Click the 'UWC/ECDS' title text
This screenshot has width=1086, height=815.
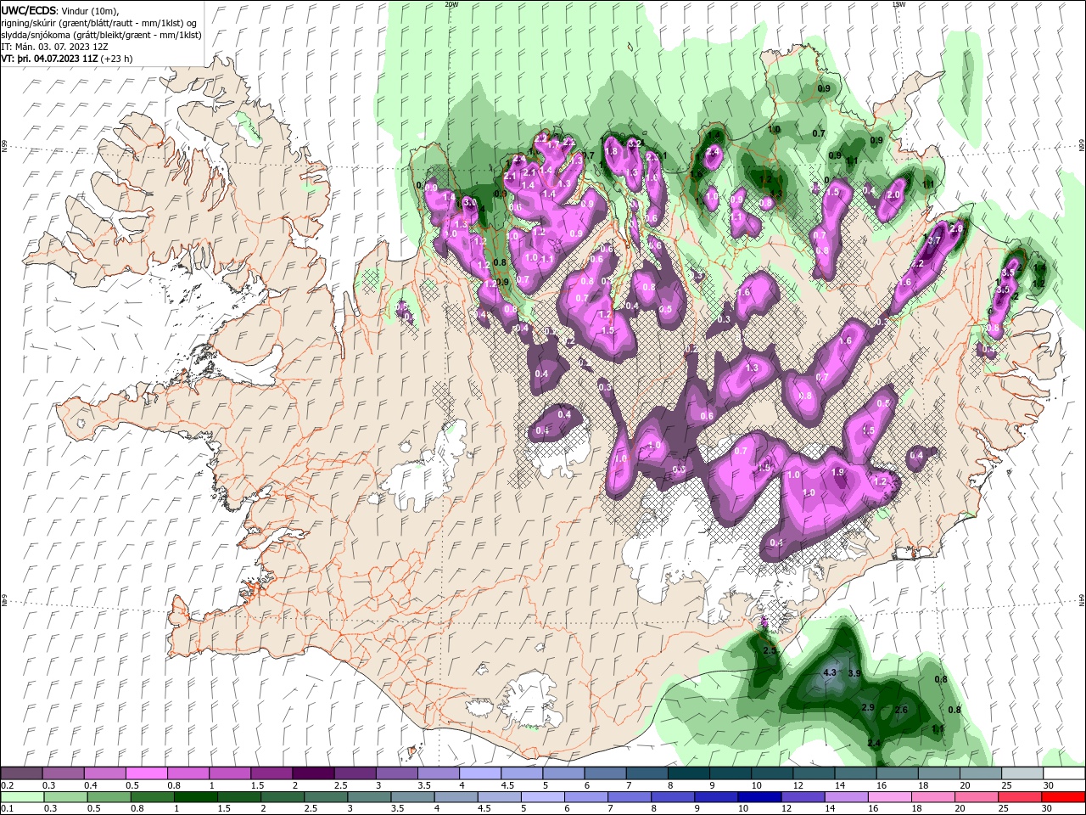pos(29,10)
